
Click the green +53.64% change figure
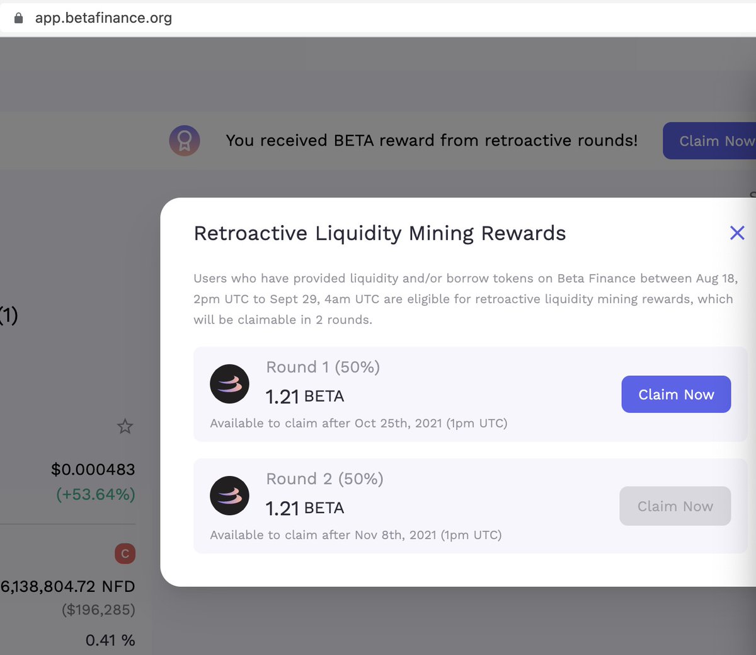94,494
